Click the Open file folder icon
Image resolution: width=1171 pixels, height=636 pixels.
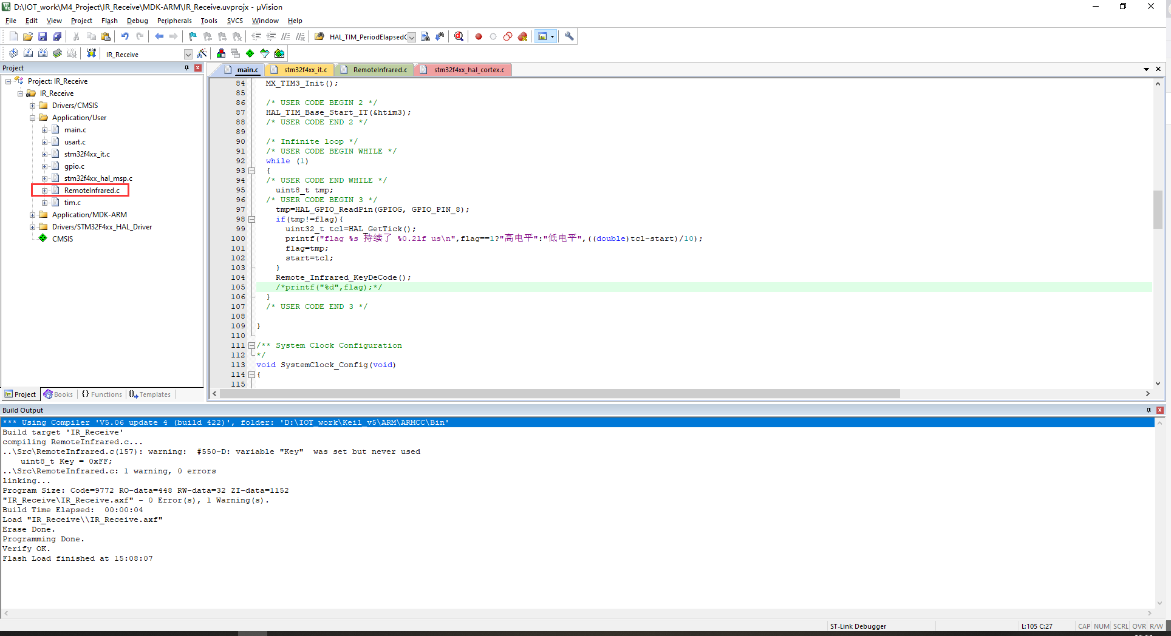point(28,36)
